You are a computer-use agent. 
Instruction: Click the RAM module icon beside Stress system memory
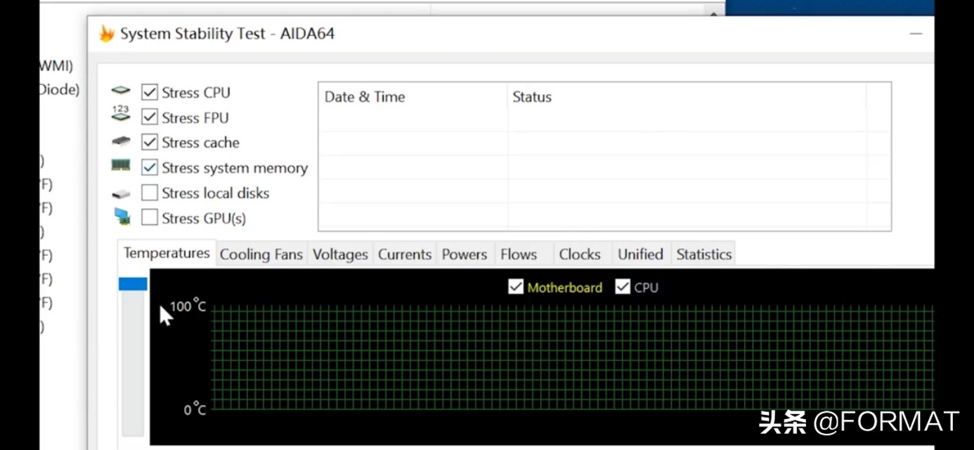[x=121, y=165]
